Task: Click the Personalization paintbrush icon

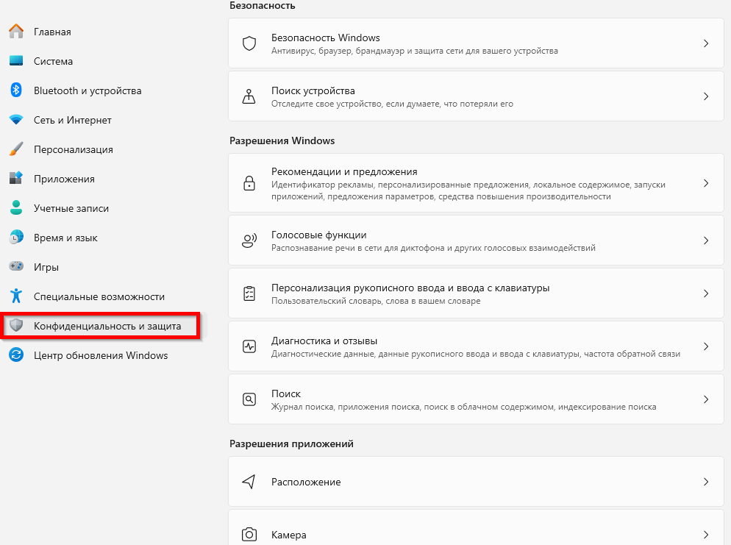Action: pyautogui.click(x=16, y=149)
